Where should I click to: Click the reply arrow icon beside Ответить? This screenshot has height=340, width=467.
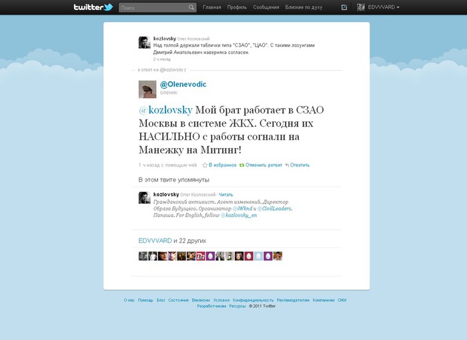[287, 165]
